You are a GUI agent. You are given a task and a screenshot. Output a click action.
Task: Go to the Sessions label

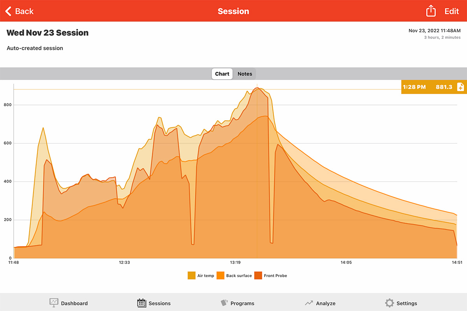tap(160, 303)
